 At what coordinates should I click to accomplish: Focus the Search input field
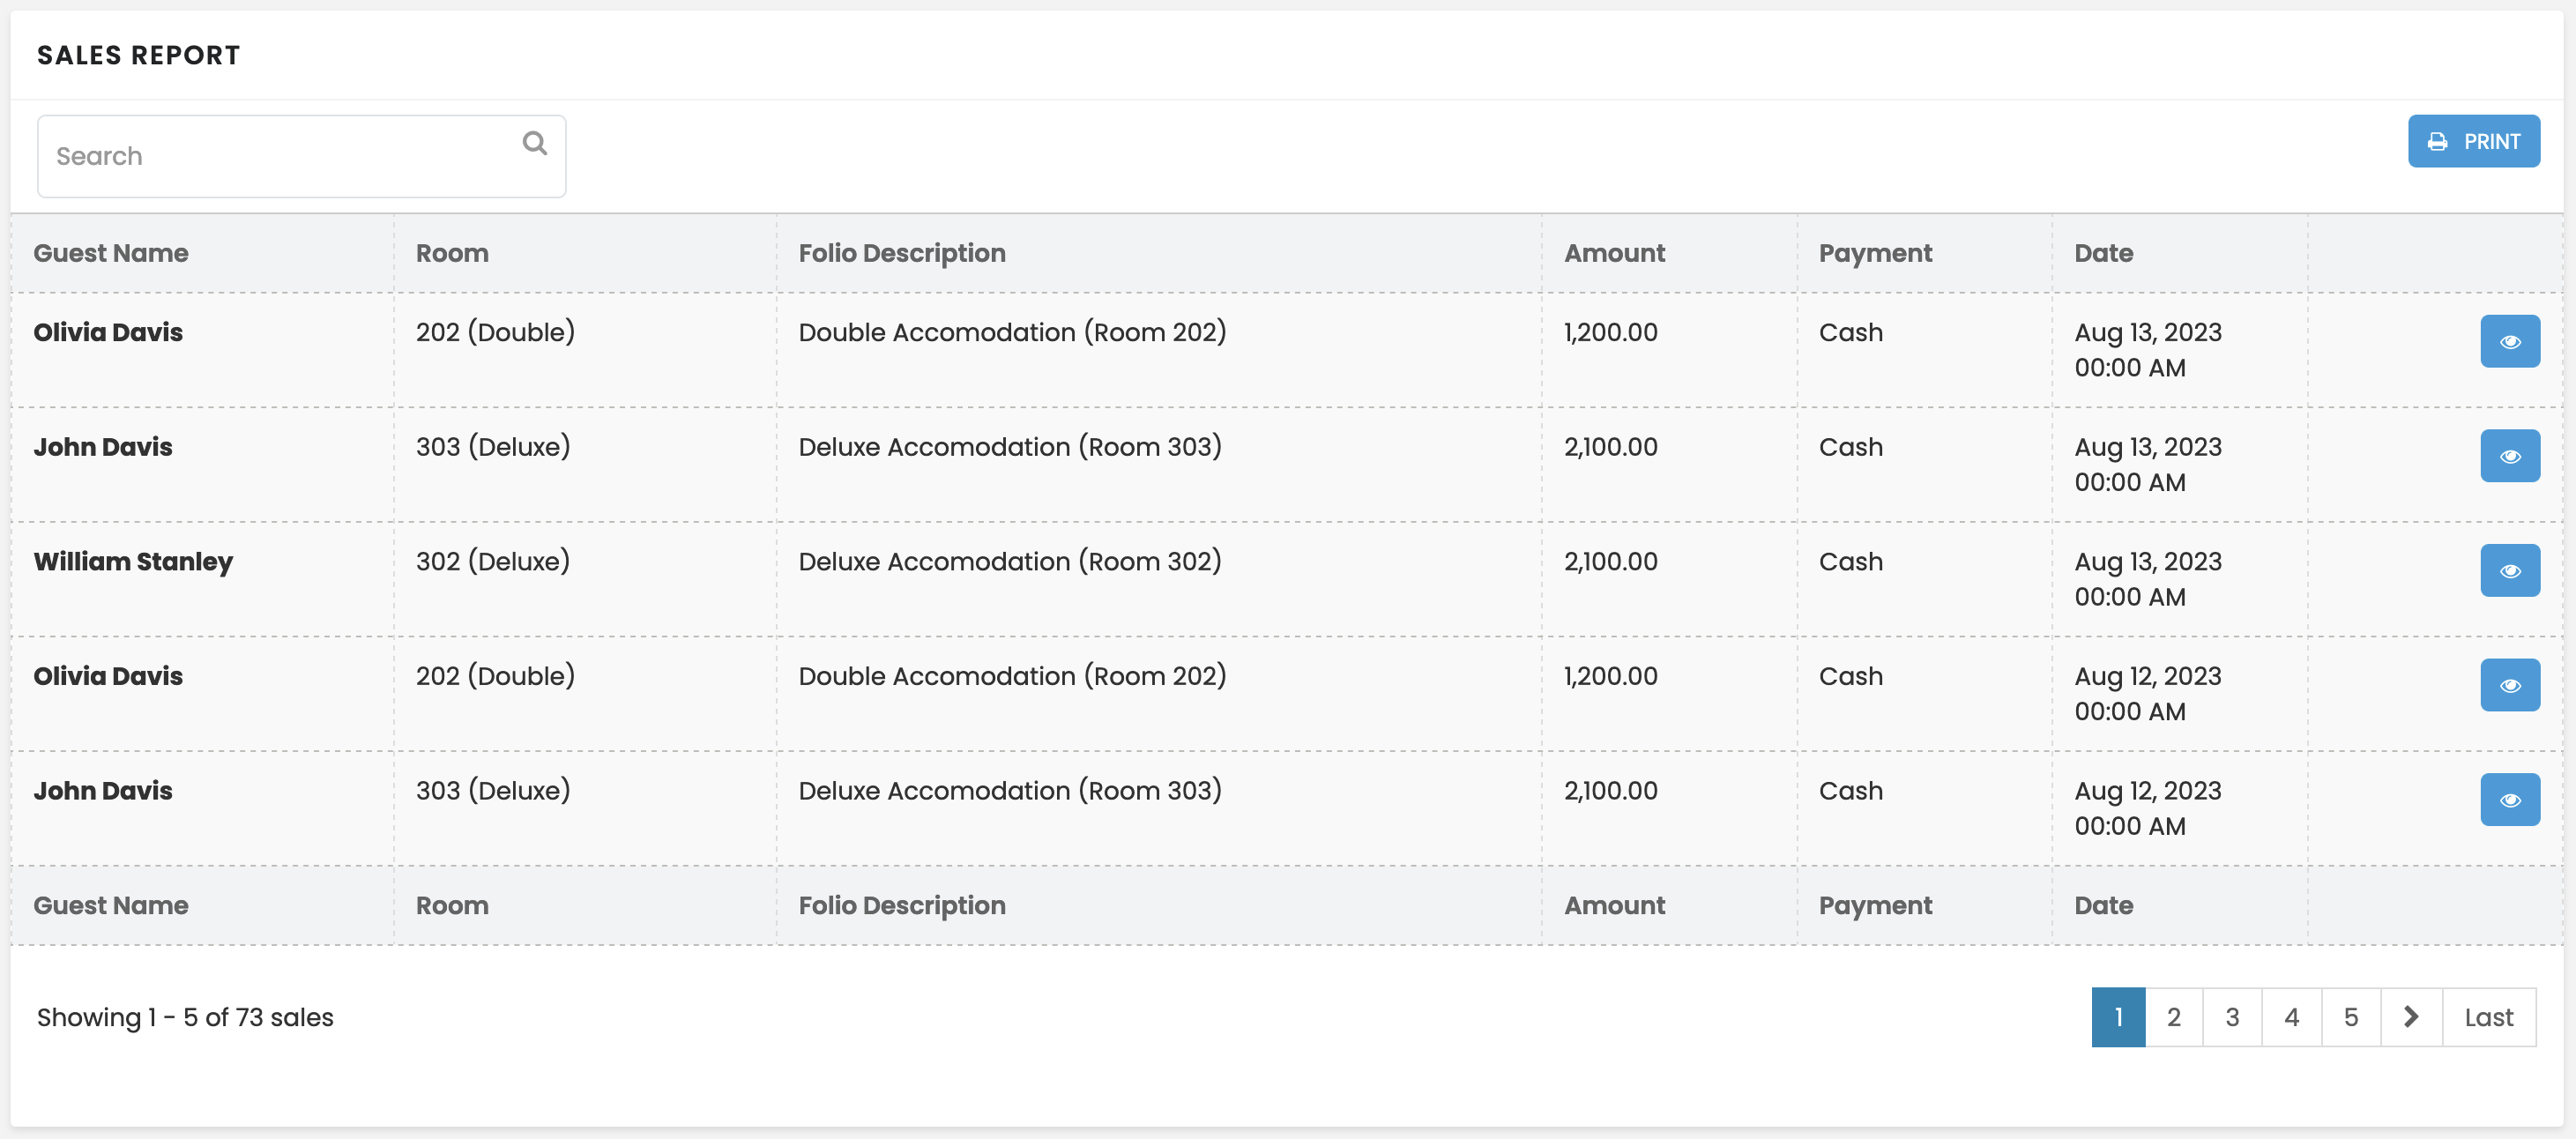click(x=301, y=156)
